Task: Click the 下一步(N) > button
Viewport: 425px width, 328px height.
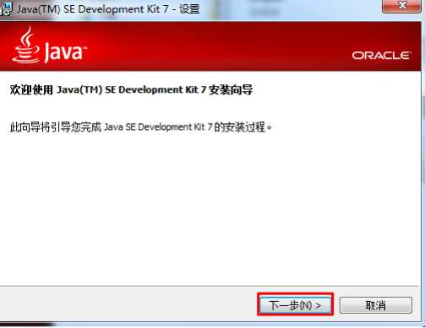Action: (295, 304)
